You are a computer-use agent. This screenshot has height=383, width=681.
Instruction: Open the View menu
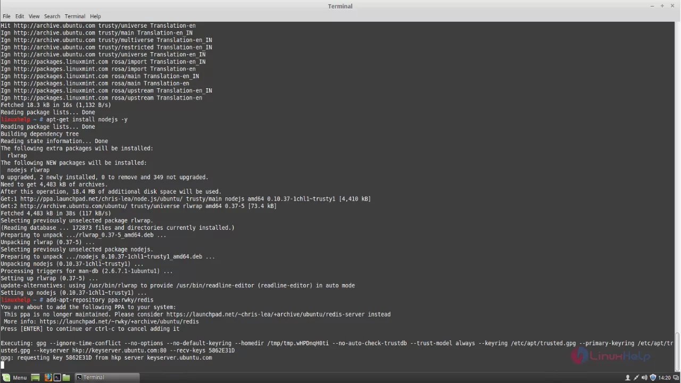(x=34, y=16)
